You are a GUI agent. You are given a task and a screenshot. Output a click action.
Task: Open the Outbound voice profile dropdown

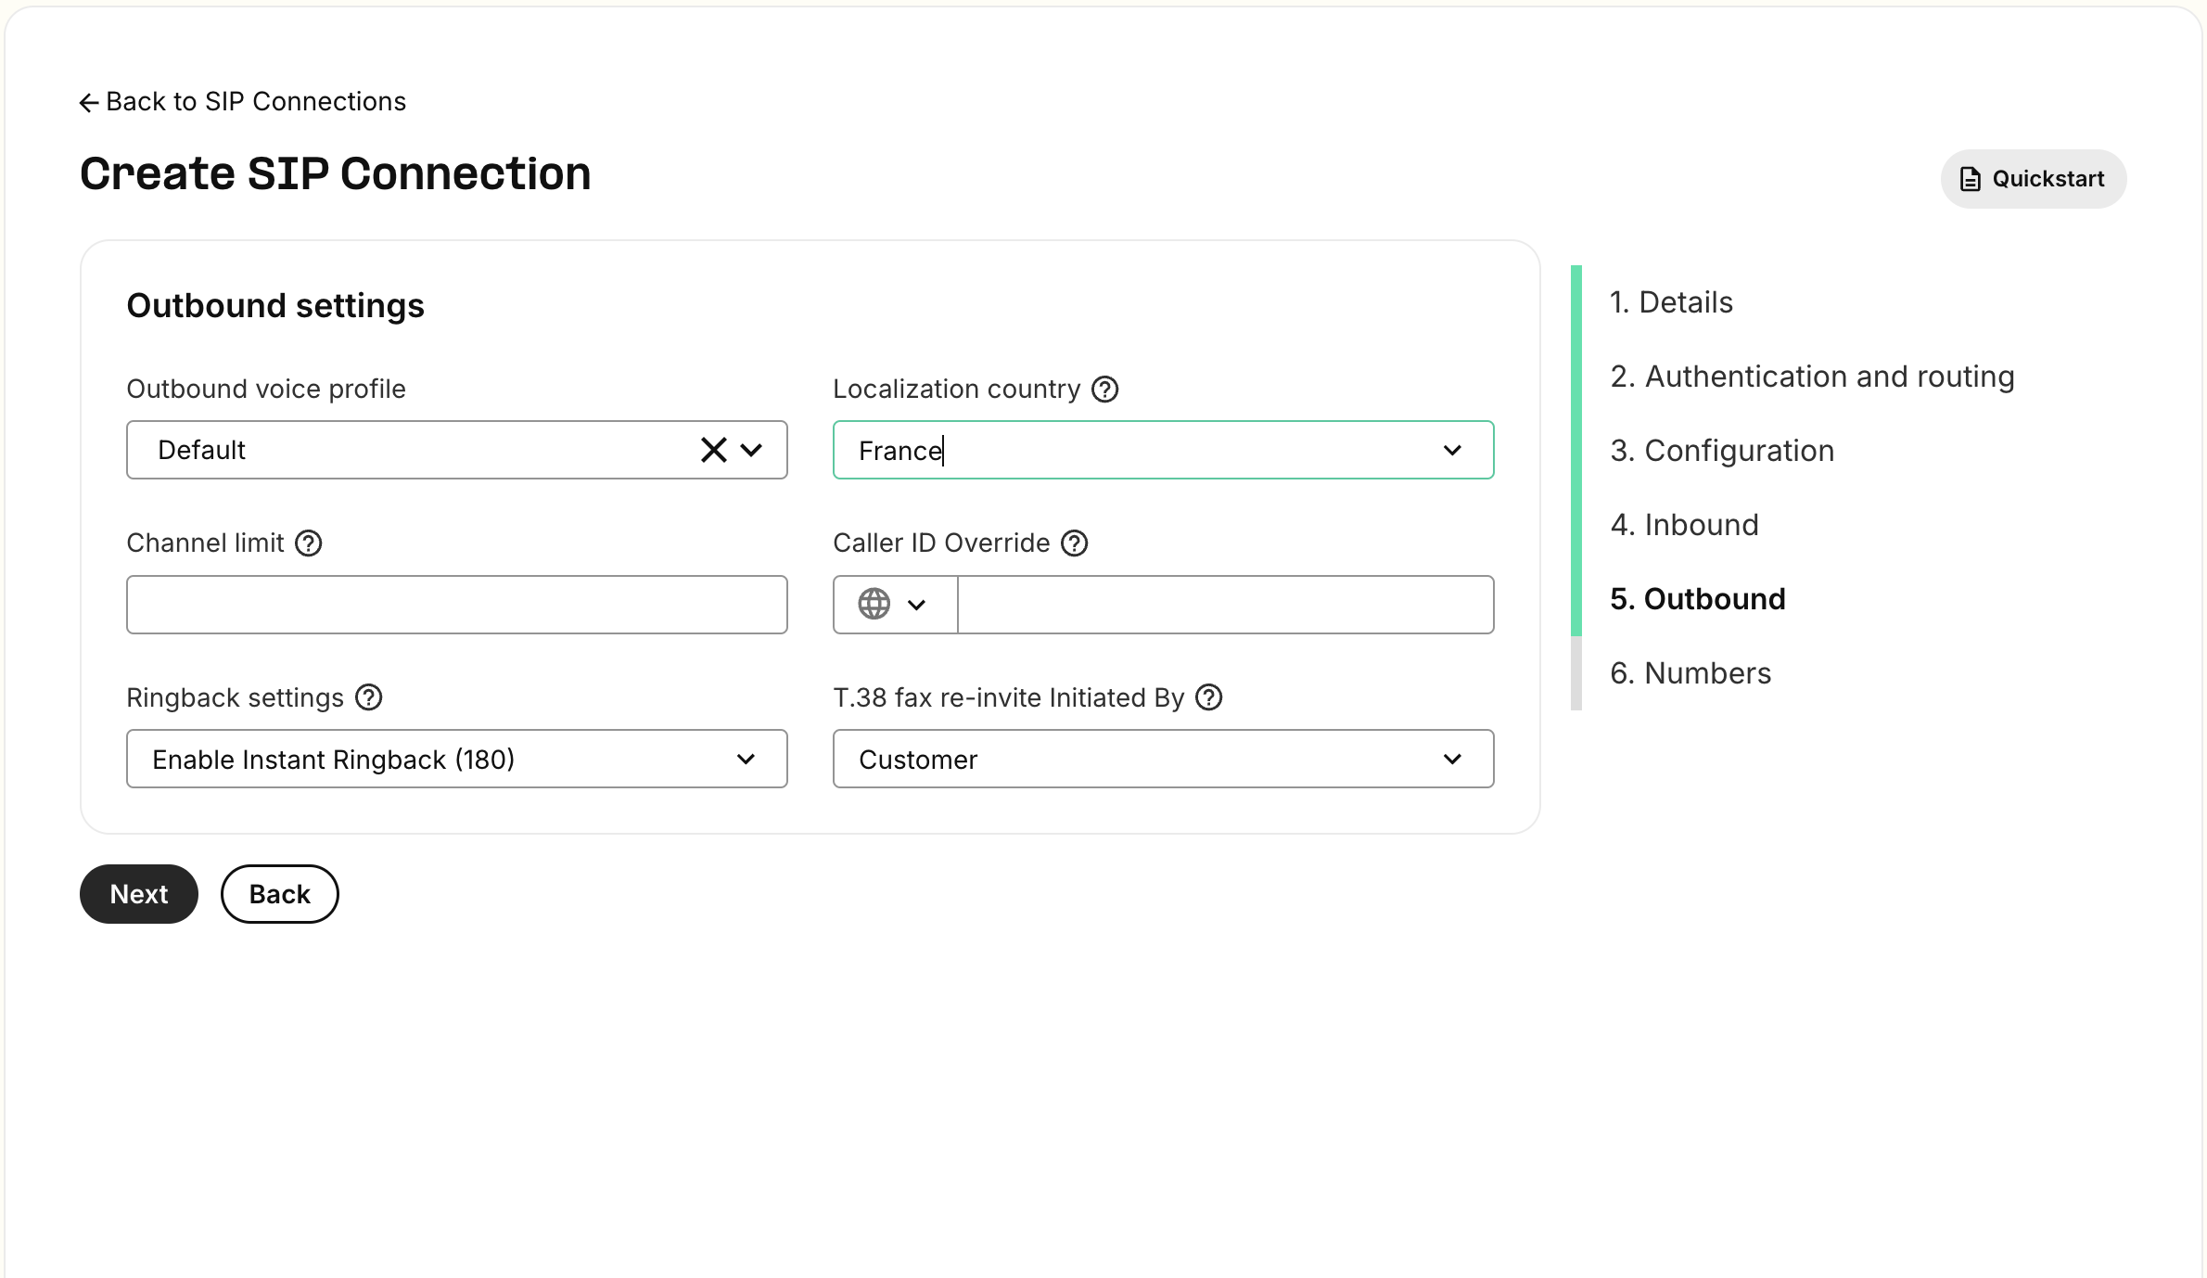tap(752, 450)
